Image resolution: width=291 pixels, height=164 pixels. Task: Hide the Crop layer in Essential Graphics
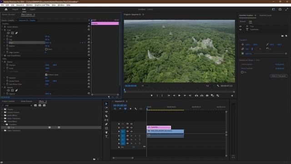pyautogui.click(x=241, y=26)
